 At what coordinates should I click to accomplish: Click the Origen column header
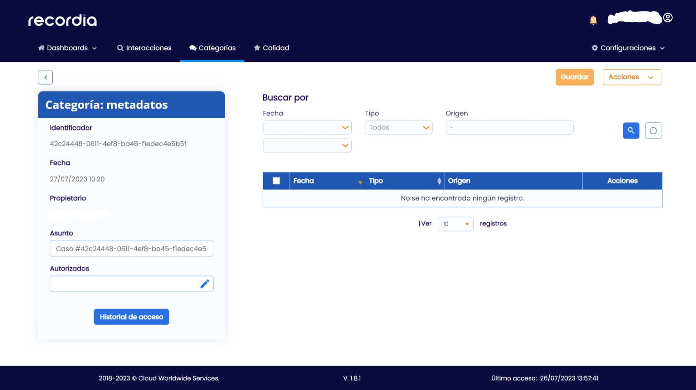(513, 181)
